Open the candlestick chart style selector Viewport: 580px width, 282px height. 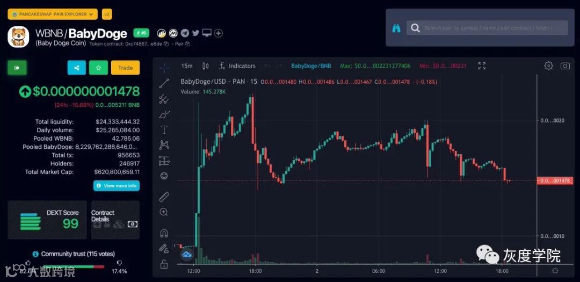[x=206, y=66]
